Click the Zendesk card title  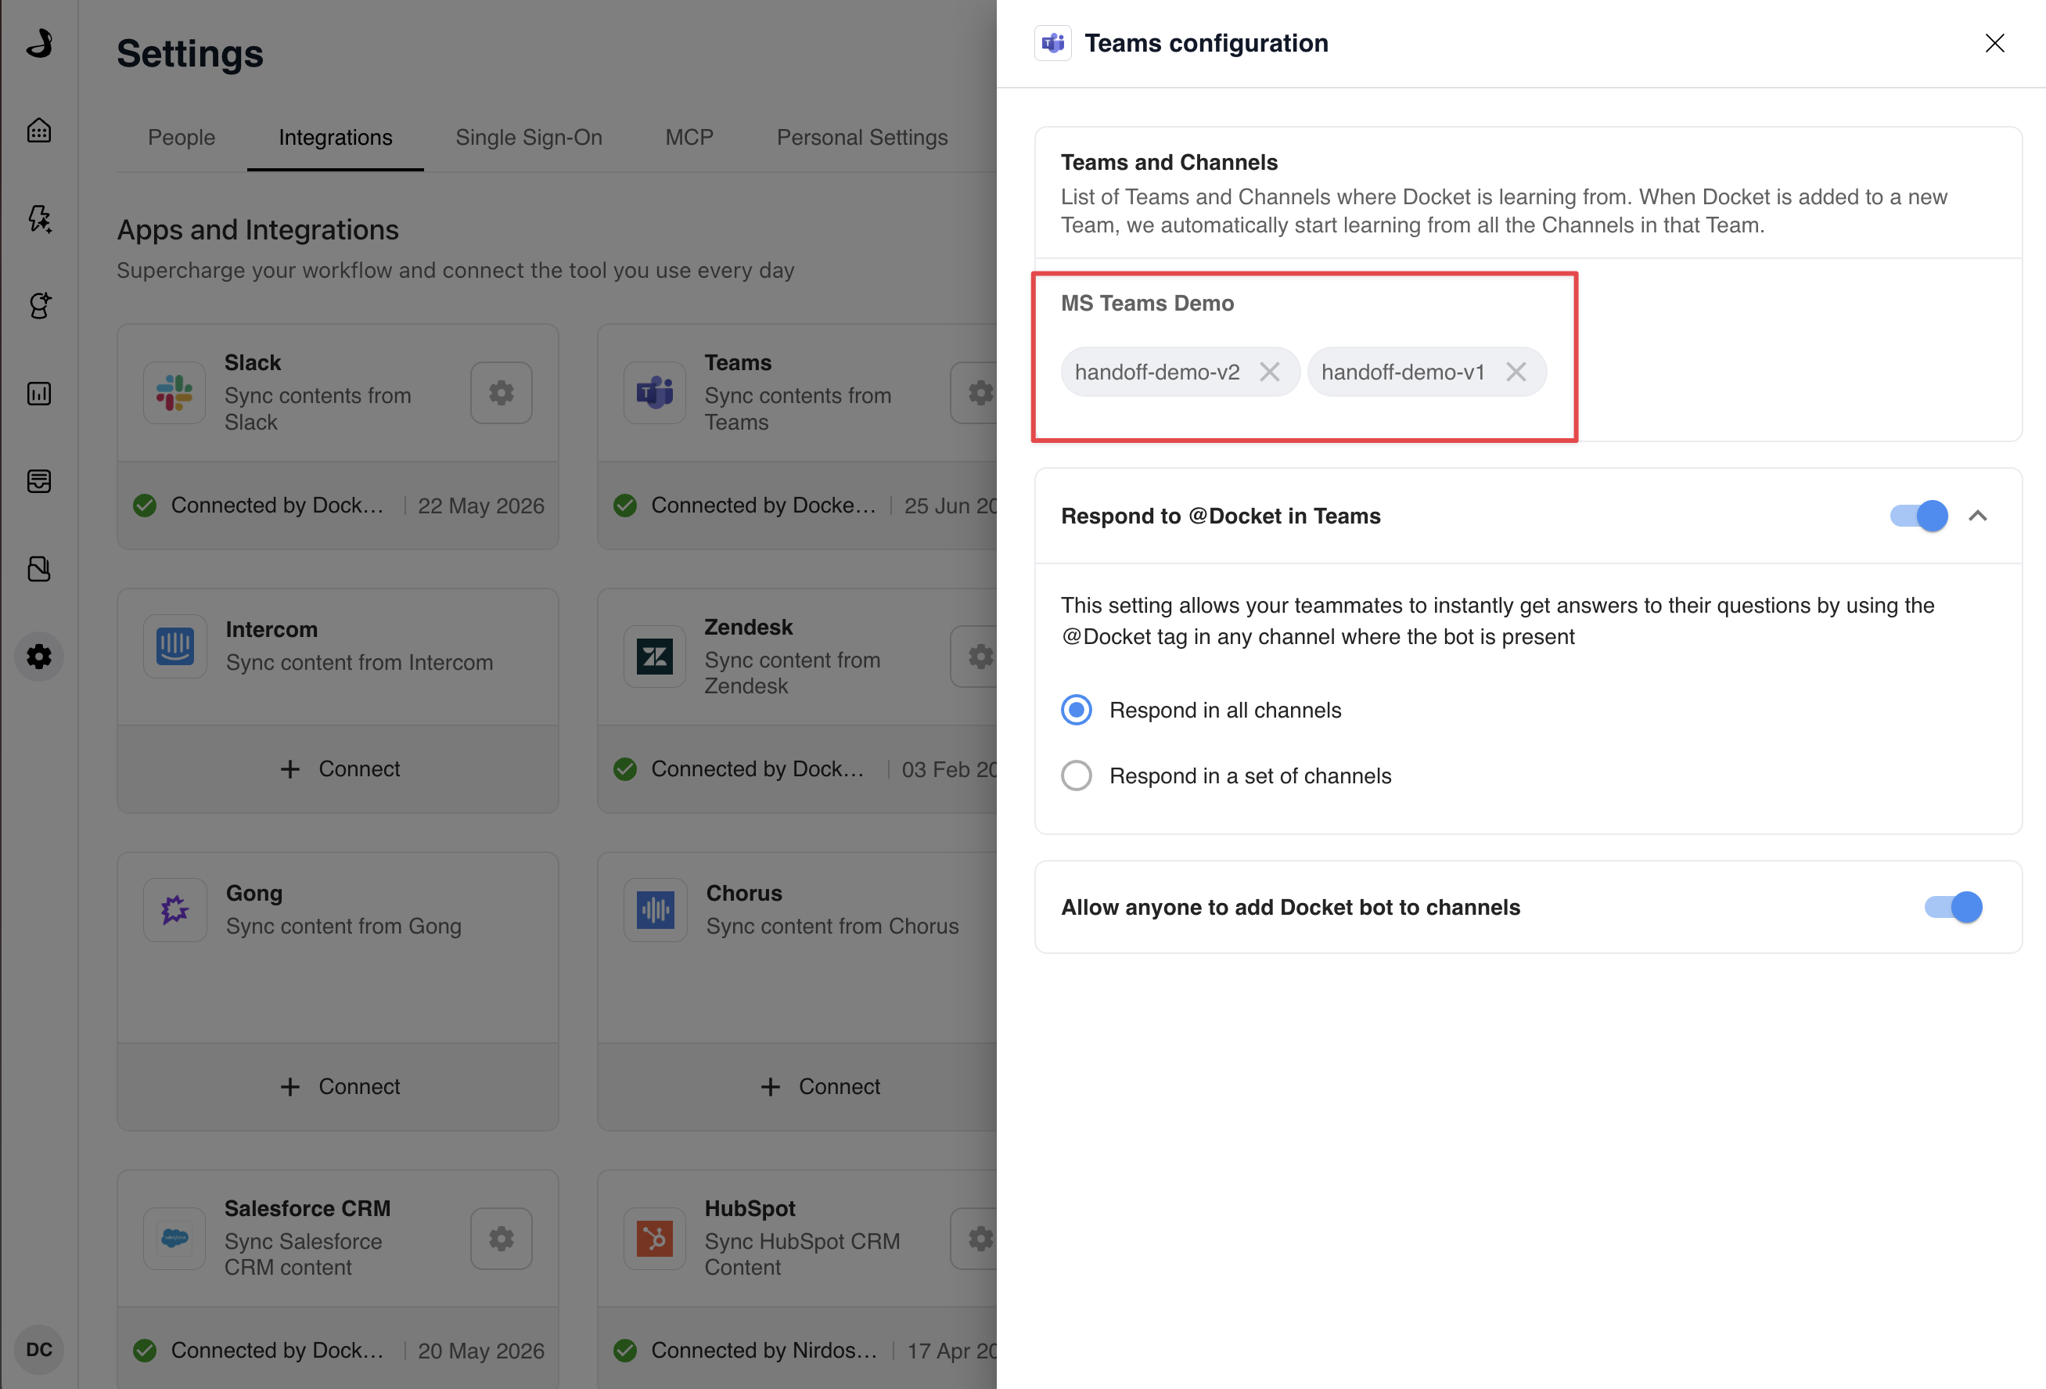point(748,627)
